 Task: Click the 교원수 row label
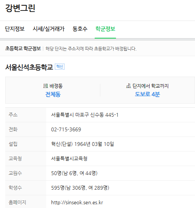pyautogui.click(x=15, y=173)
